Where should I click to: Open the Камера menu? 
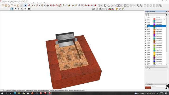[15, 3]
